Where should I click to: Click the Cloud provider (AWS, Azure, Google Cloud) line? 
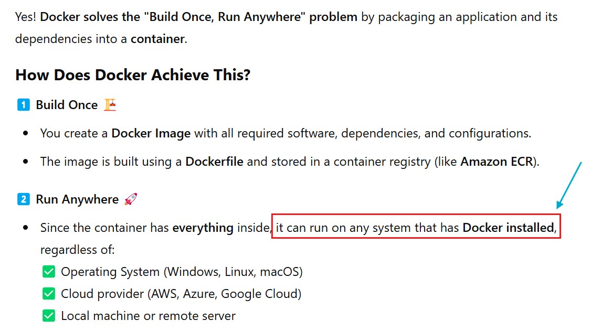[181, 294]
